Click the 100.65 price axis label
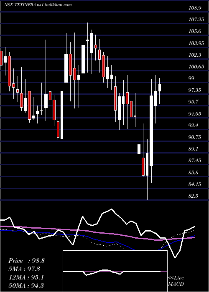This screenshot has width=209, height=292. click(x=196, y=67)
